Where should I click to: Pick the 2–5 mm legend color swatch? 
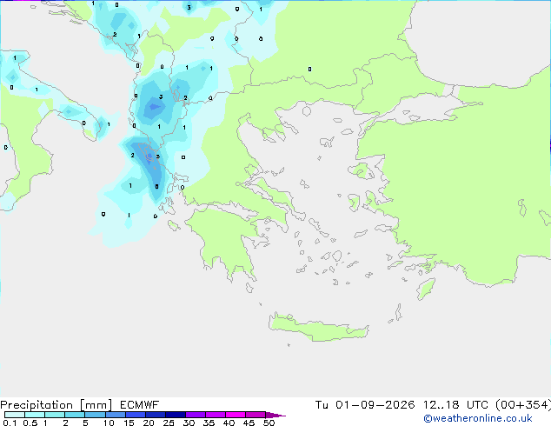pyautogui.click(x=75, y=415)
